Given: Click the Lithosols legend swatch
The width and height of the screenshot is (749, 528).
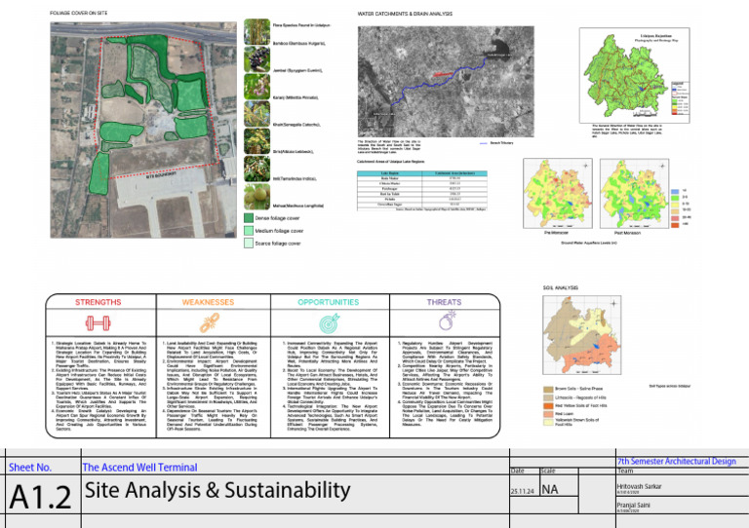Looking at the screenshot, I should coord(548,397).
